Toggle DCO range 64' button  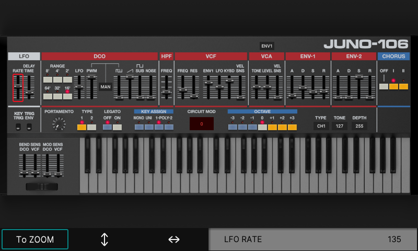[x=48, y=96]
